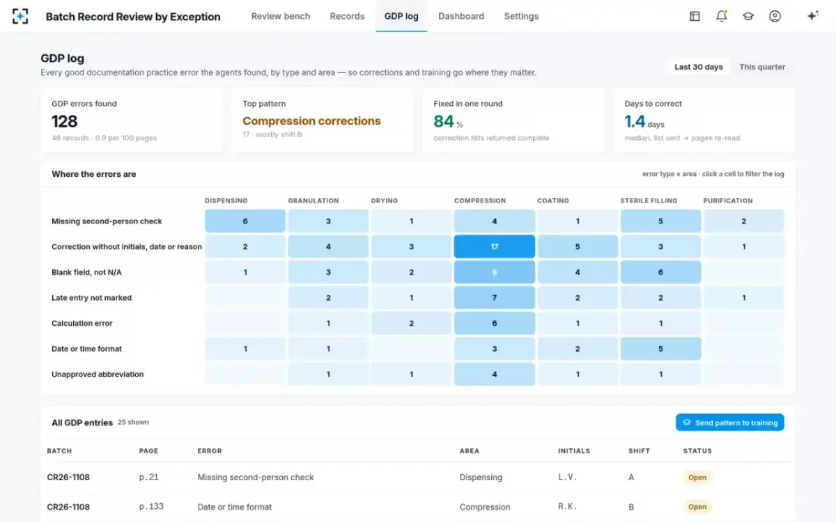Sort by Page column header

[x=148, y=451]
